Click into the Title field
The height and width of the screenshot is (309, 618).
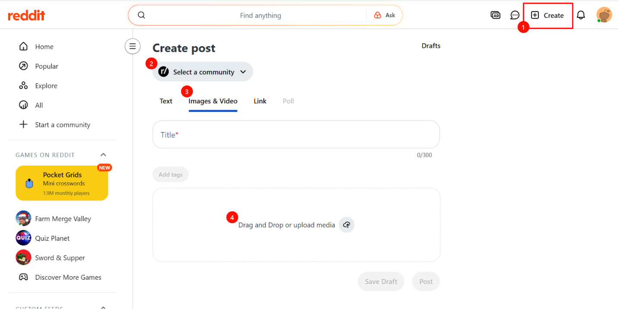[296, 135]
